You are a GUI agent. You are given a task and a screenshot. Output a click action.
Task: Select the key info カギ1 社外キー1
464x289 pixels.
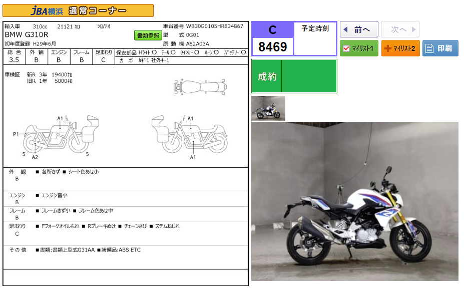(154, 60)
